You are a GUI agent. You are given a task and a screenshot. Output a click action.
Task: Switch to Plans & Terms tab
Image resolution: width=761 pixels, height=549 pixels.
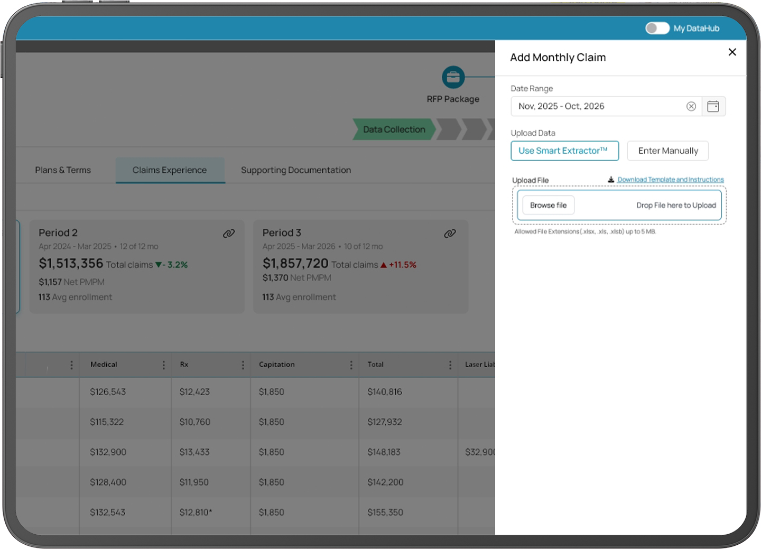pyautogui.click(x=63, y=170)
